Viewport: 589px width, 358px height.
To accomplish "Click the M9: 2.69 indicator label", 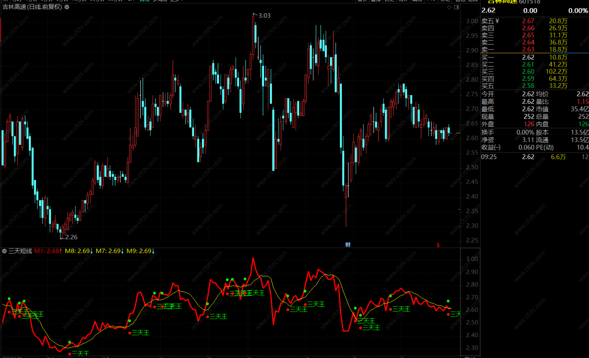I will 140,251.
